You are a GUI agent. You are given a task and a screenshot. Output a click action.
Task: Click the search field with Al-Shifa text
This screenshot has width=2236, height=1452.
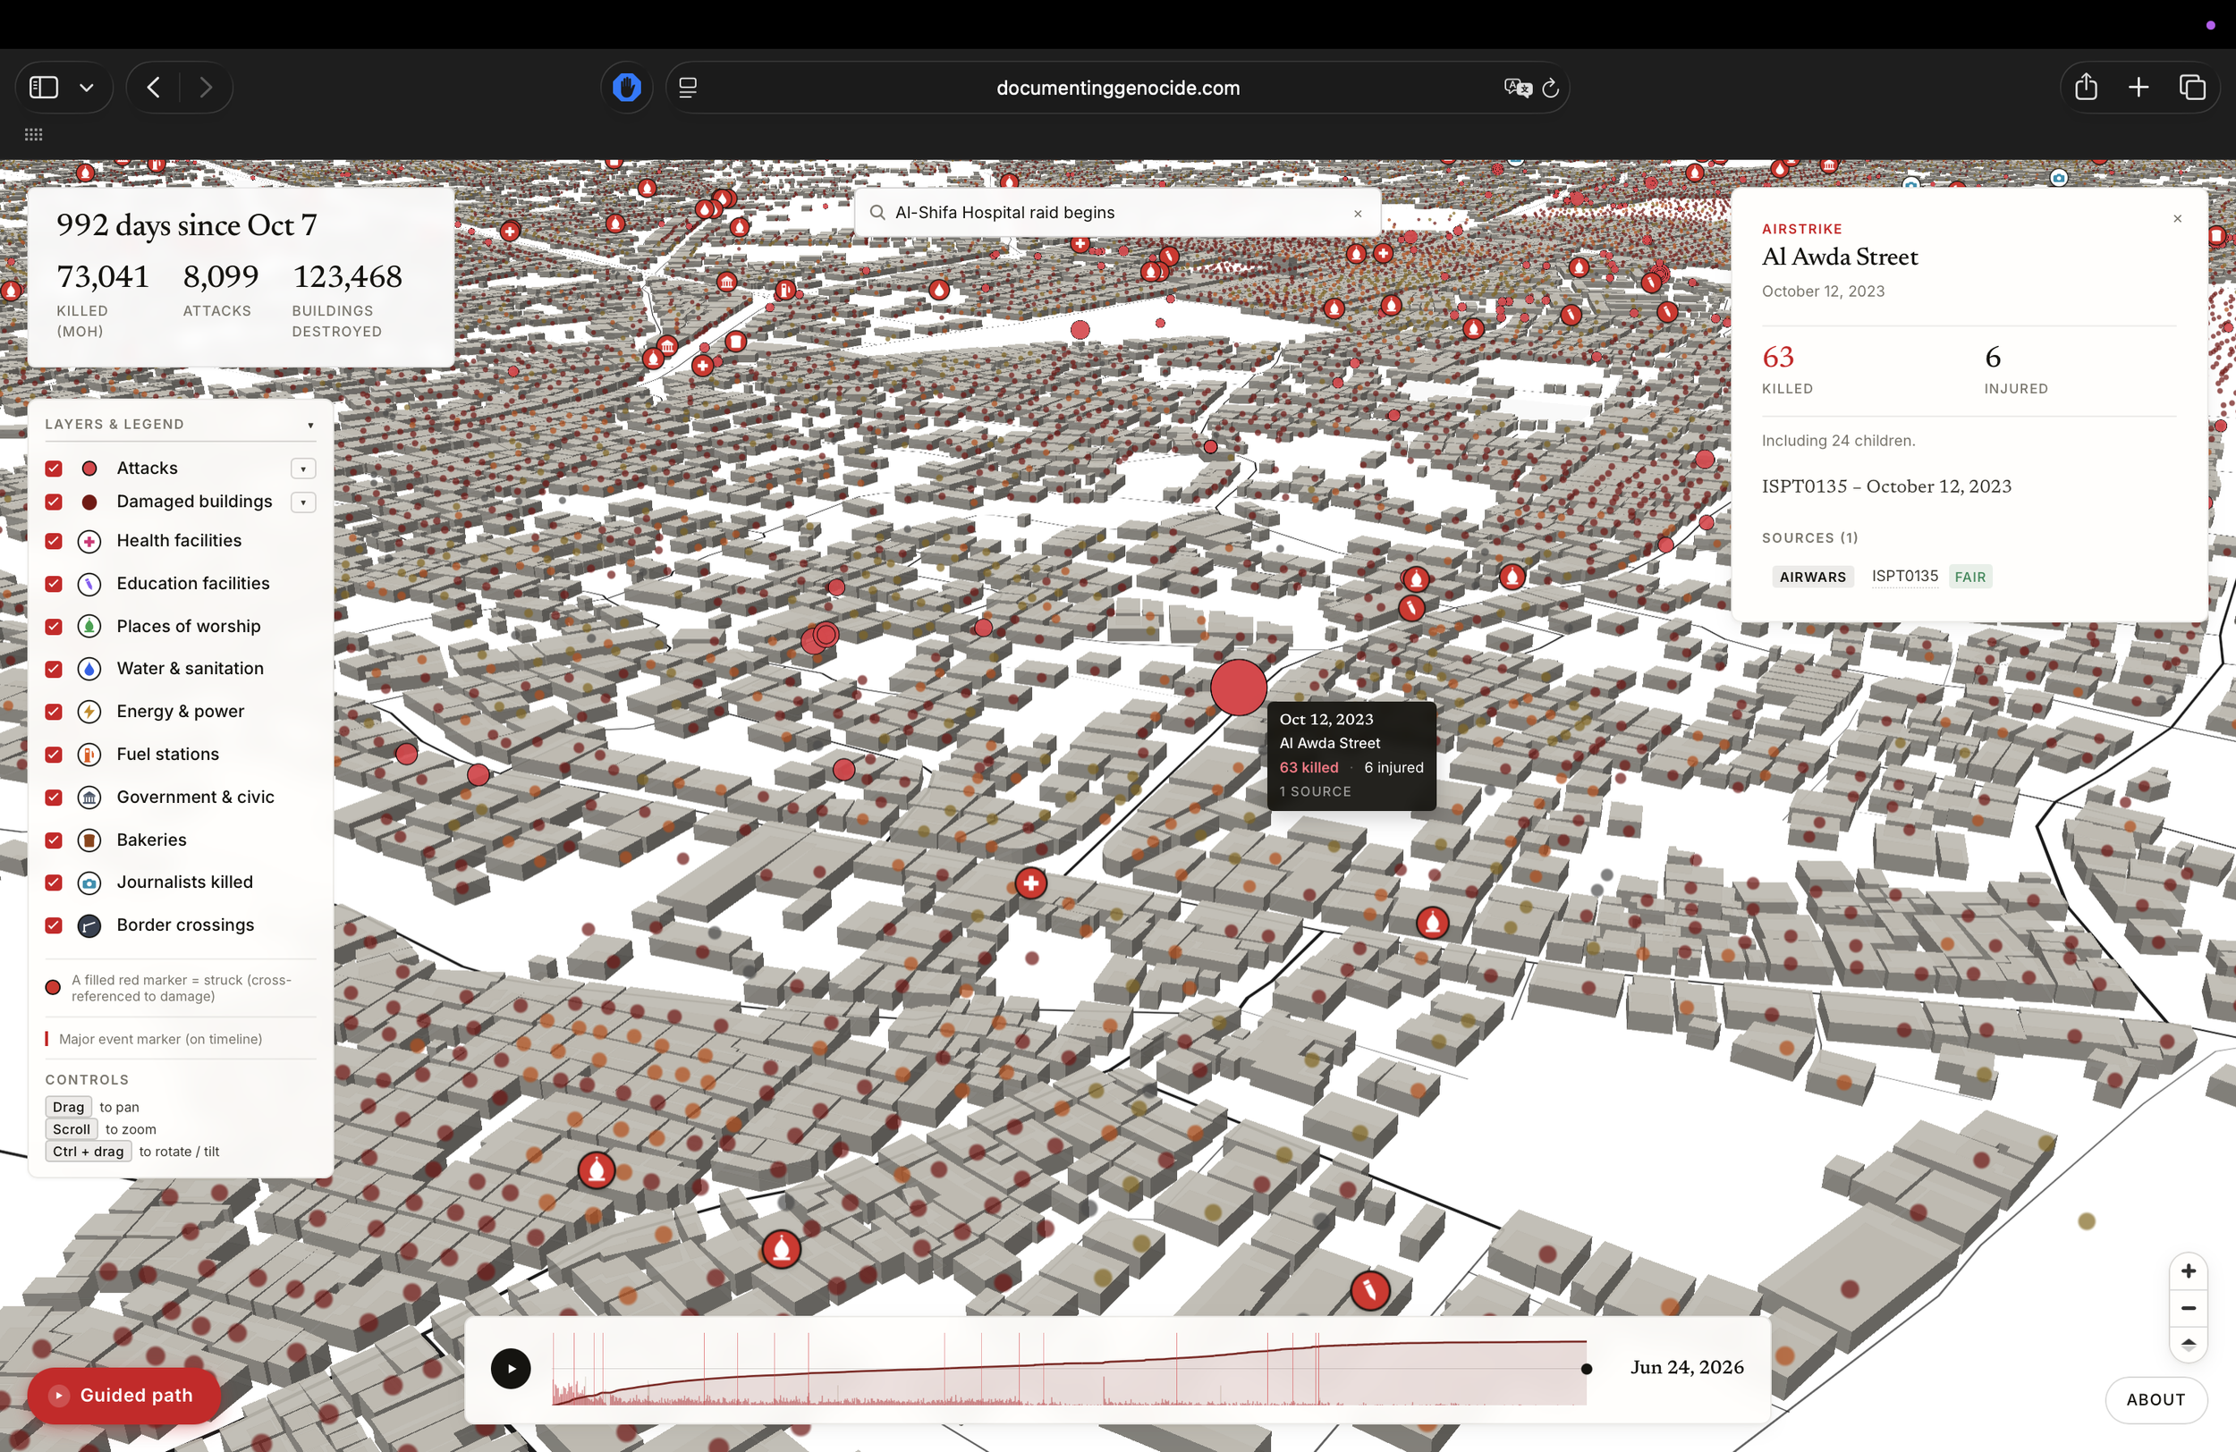[1117, 212]
